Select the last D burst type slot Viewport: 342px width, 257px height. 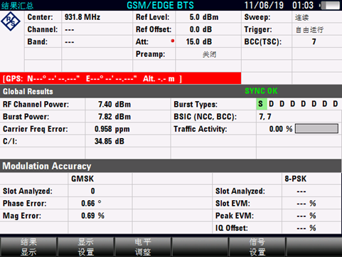coord(335,104)
